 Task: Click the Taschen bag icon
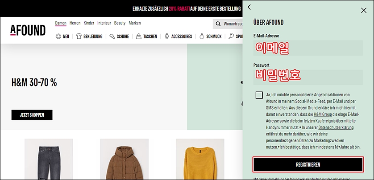(139, 37)
